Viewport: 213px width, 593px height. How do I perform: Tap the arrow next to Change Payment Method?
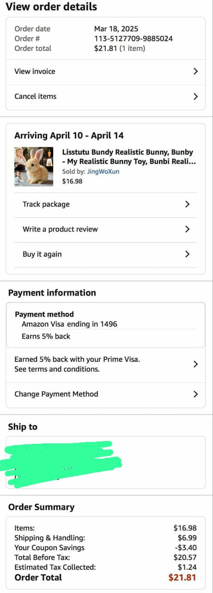click(195, 394)
